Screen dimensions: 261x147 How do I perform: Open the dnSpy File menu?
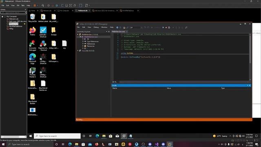pos(78,27)
